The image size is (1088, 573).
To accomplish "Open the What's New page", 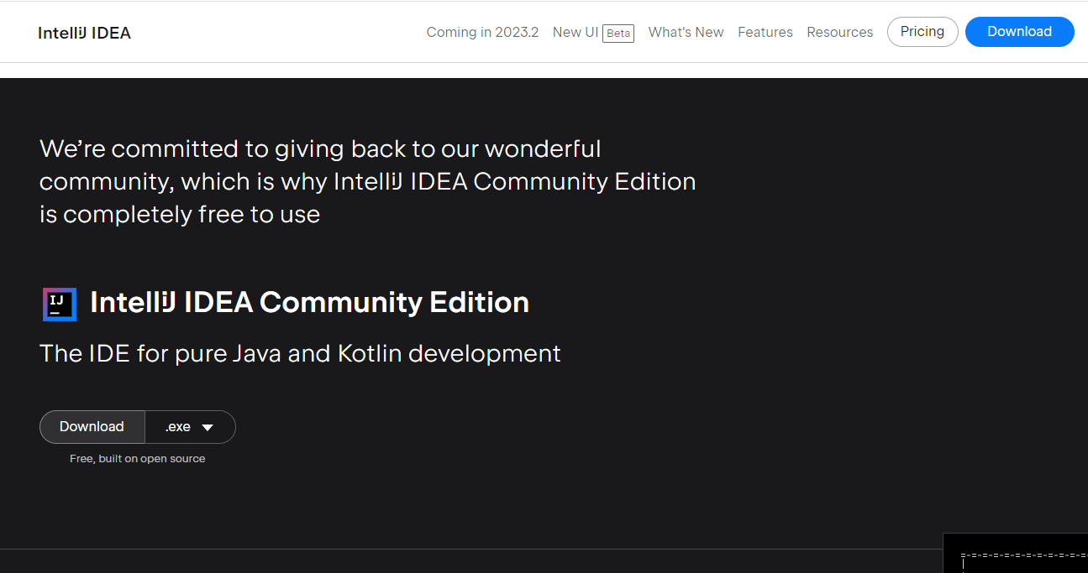I will [686, 32].
